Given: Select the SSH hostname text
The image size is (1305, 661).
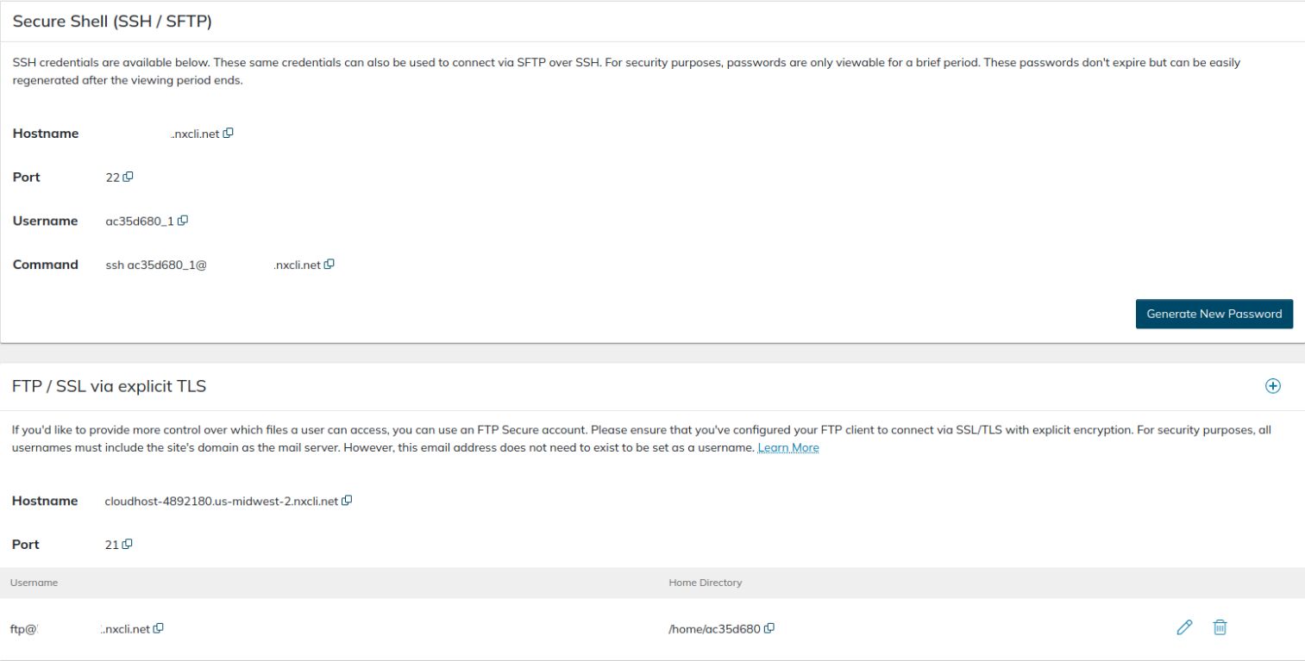Looking at the screenshot, I should pos(194,134).
